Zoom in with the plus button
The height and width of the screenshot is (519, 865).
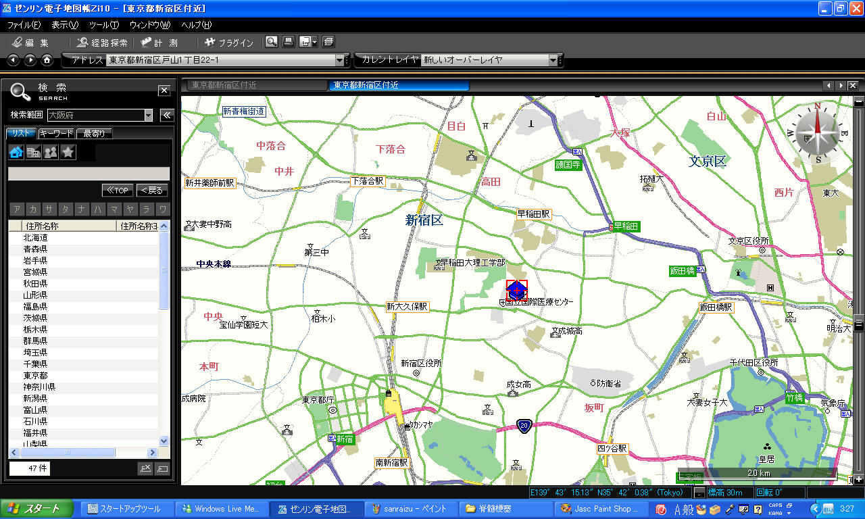[x=859, y=479]
